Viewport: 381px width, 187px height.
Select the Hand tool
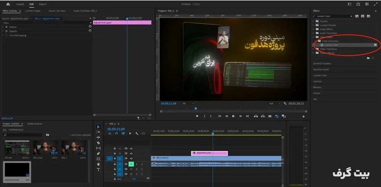pyautogui.click(x=98, y=164)
